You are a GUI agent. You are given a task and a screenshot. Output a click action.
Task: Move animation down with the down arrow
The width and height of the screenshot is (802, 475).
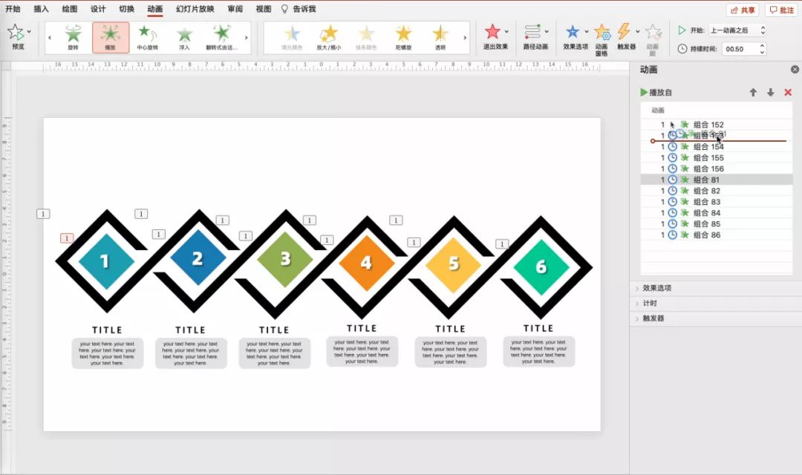click(770, 93)
